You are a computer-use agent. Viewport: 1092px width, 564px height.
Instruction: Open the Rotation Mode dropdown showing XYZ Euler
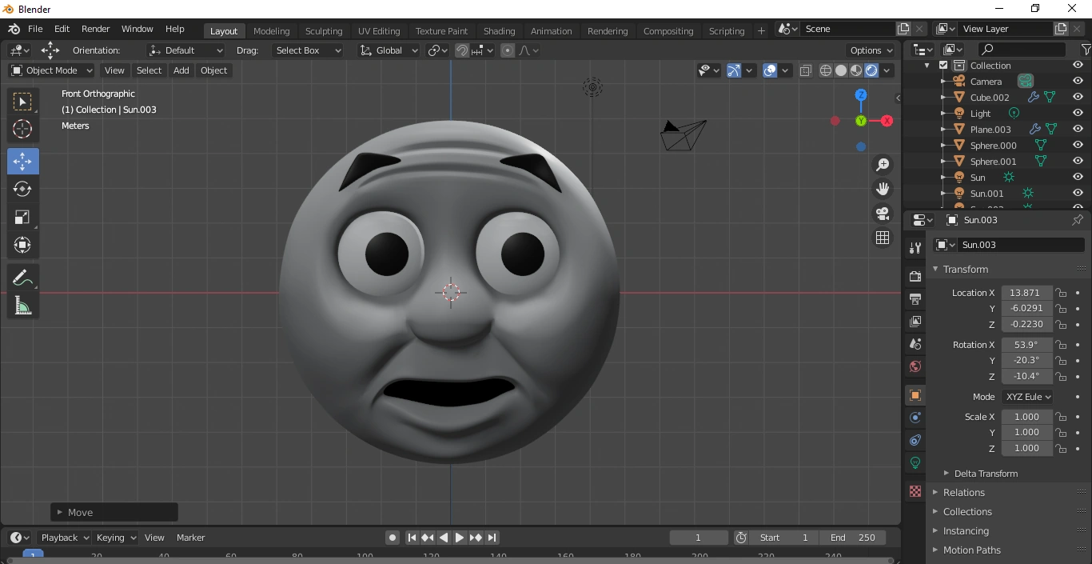click(x=1027, y=397)
